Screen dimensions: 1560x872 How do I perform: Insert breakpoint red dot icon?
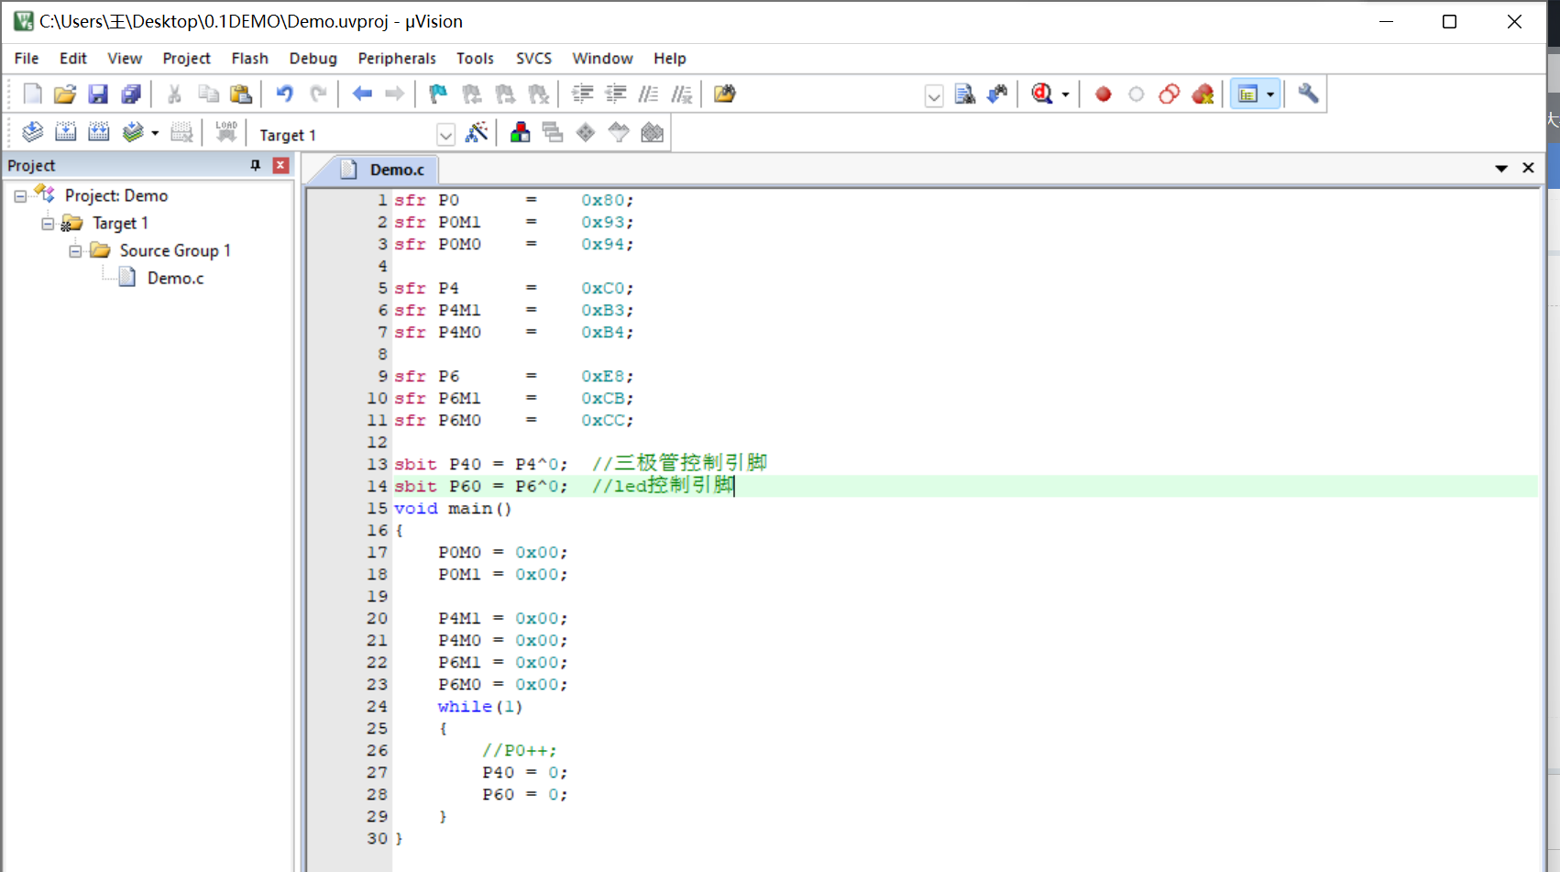point(1104,94)
